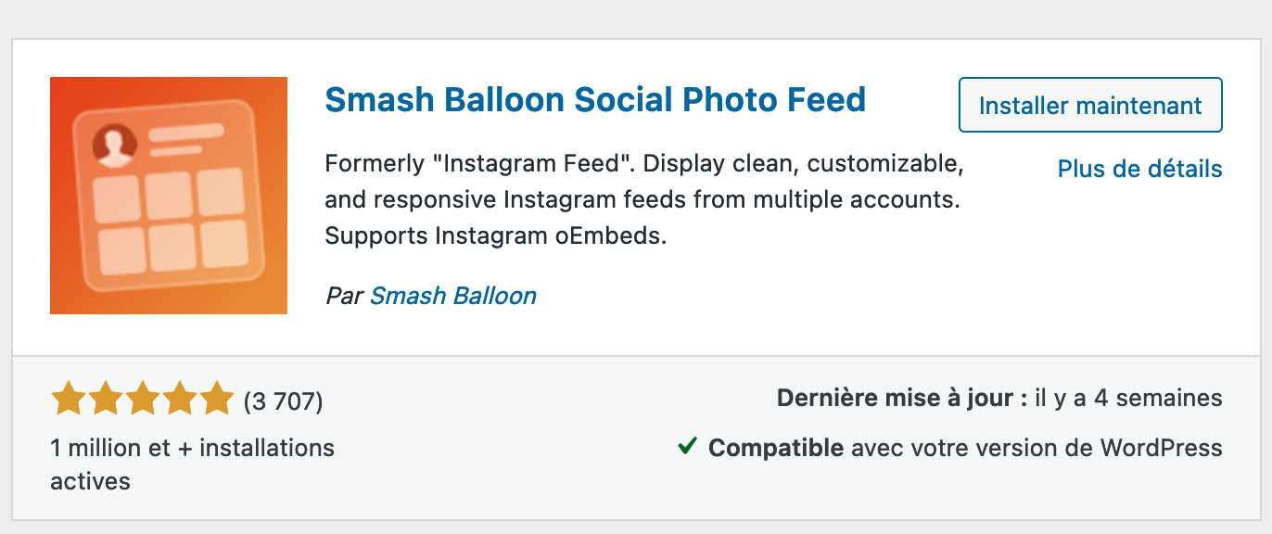
Task: Click the (3 707) rating count
Action: [x=283, y=401]
